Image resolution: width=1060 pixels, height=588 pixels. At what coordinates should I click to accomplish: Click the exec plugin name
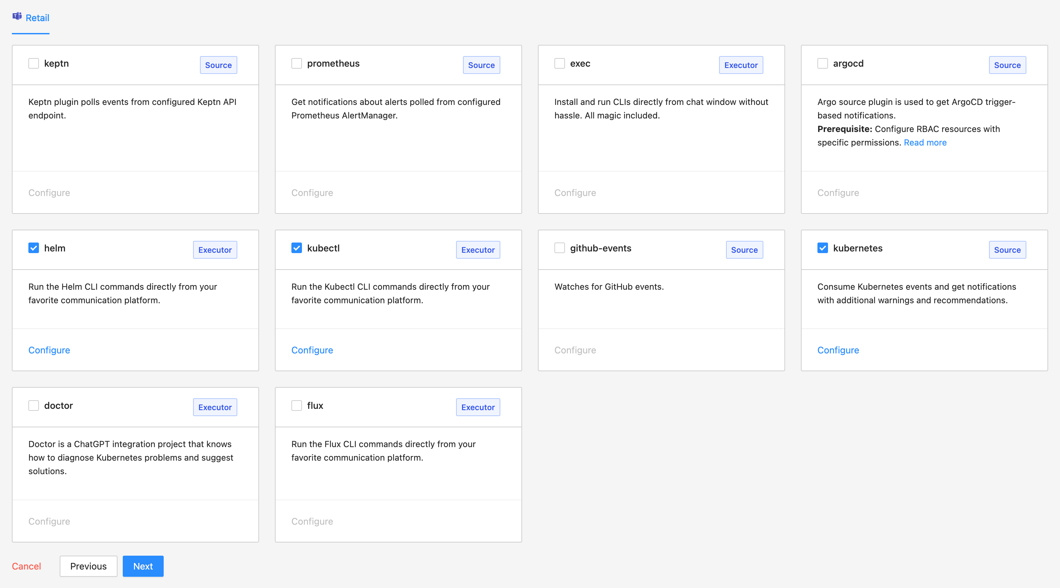pyautogui.click(x=580, y=63)
